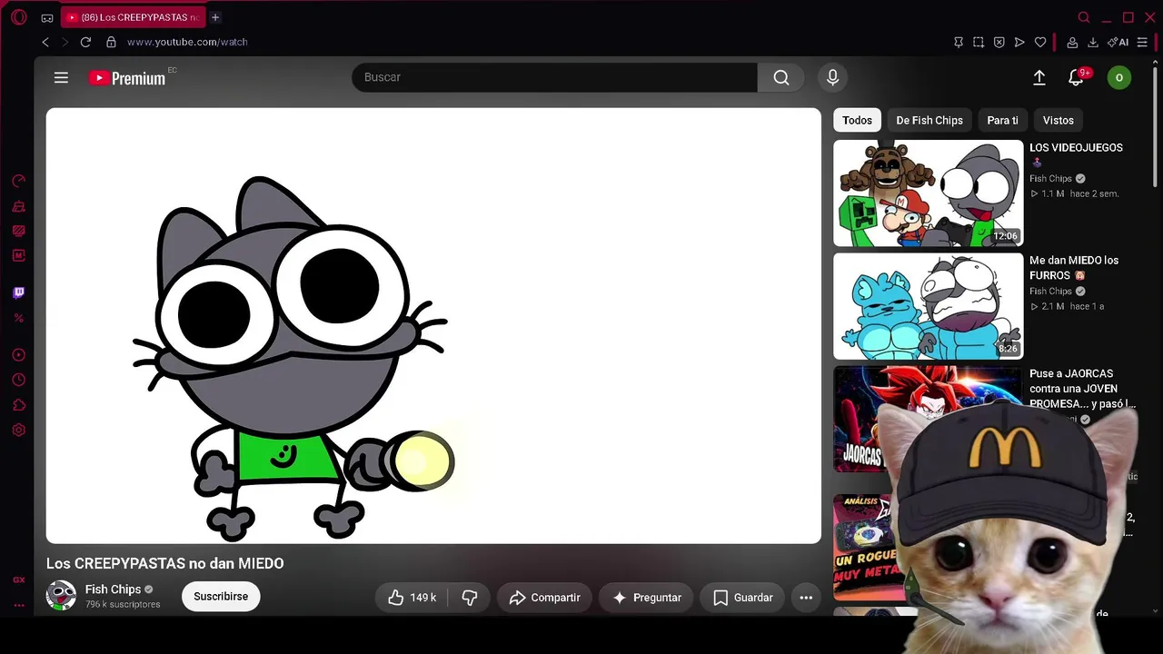Screen dimensions: 1163x654
Task: Take a snapshot with the capture icon
Action: pyautogui.click(x=979, y=42)
